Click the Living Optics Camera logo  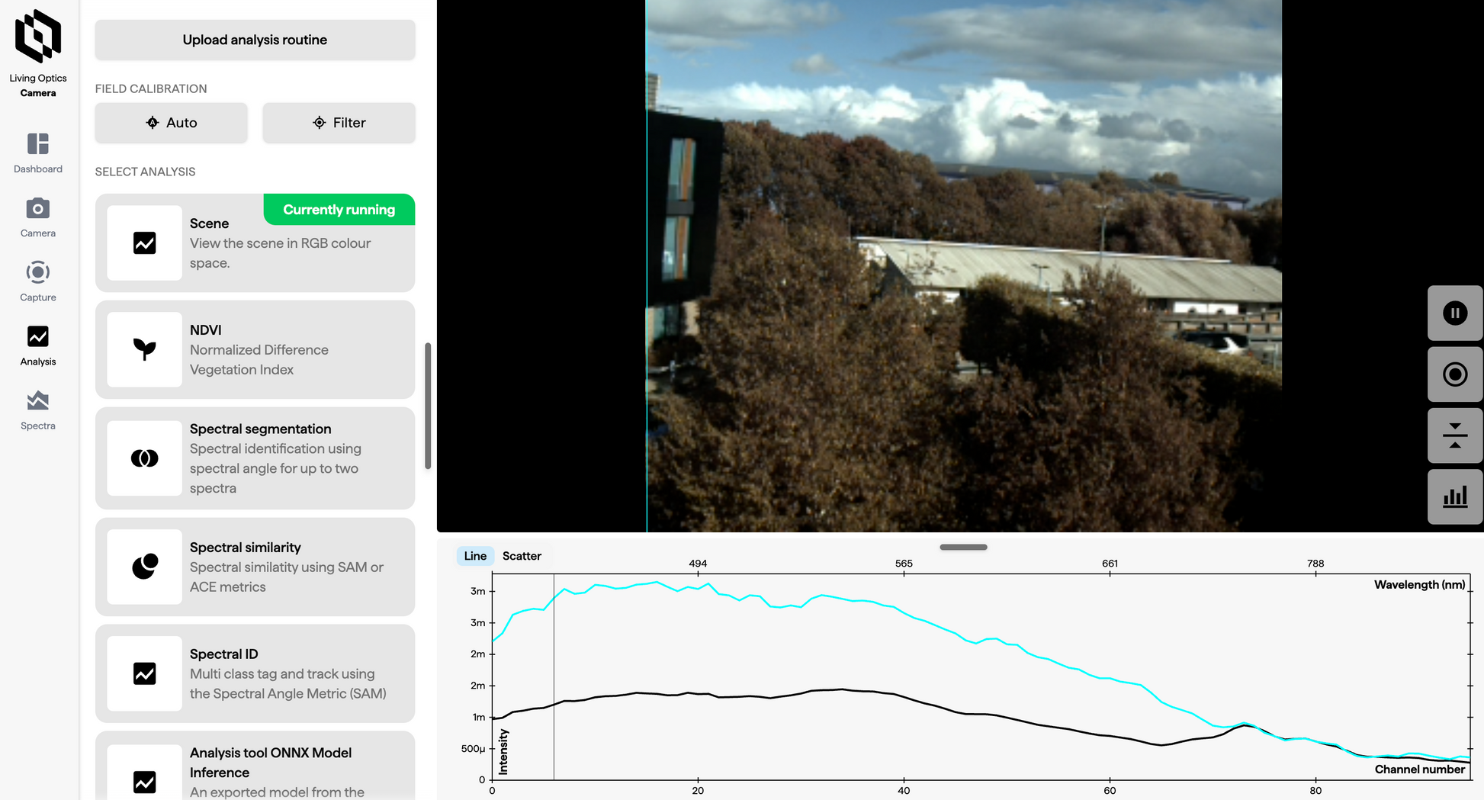click(x=38, y=53)
